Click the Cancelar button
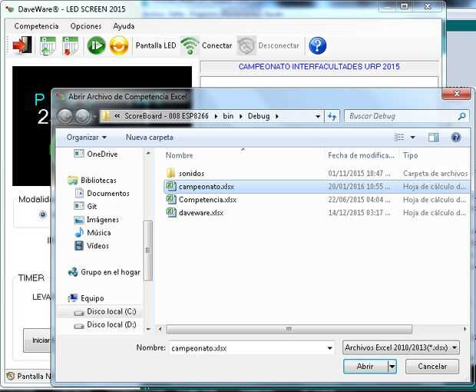476x392 pixels. tap(432, 367)
